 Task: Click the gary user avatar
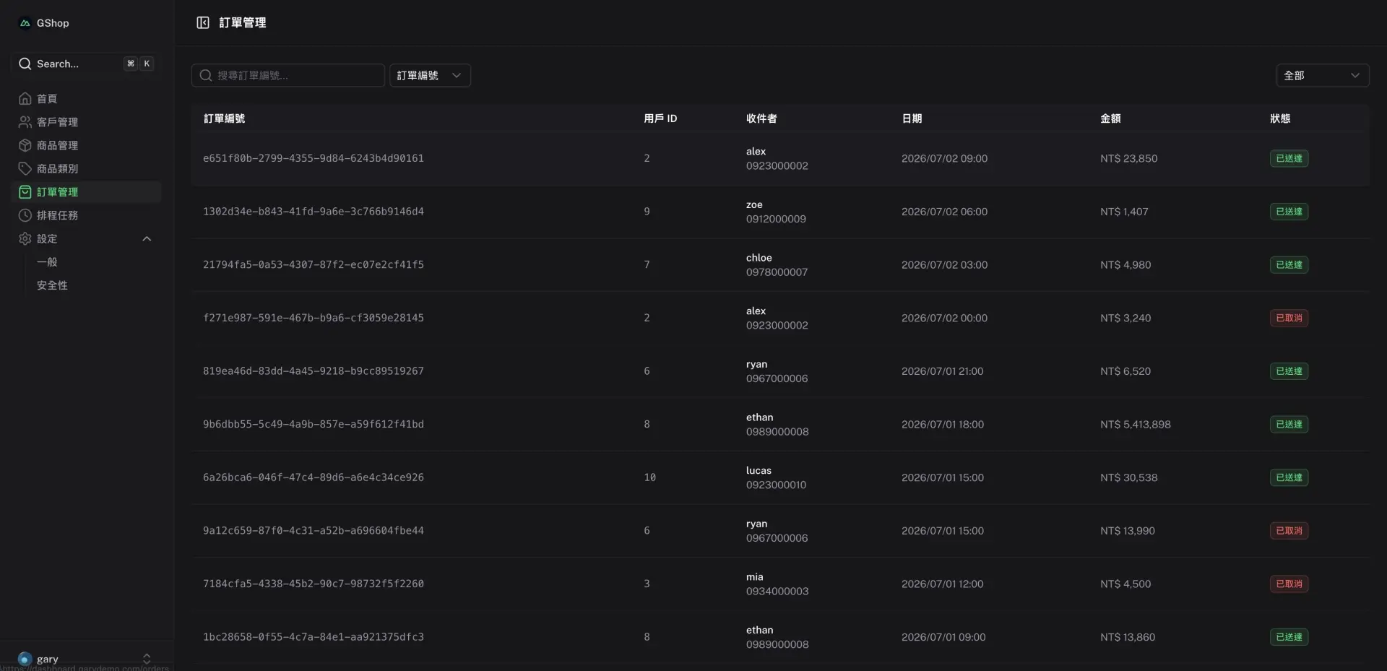[x=25, y=659]
